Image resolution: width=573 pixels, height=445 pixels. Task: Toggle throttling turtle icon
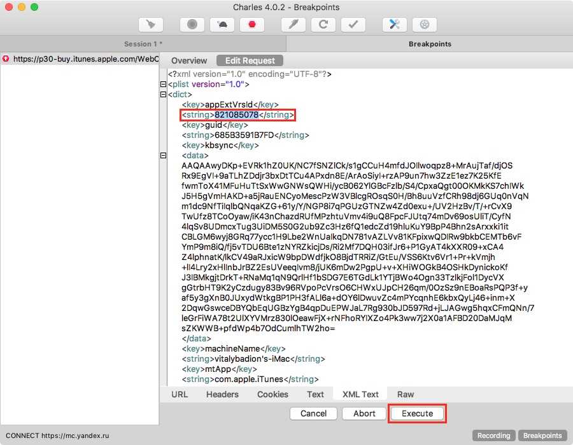[x=222, y=25]
